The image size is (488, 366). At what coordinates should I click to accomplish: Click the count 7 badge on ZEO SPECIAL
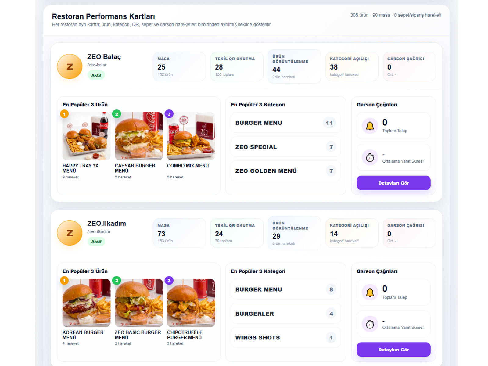point(331,147)
